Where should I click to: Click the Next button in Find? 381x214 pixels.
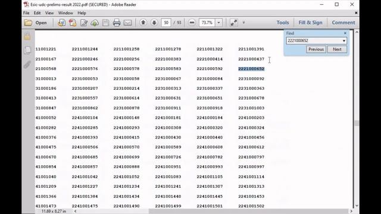337,49
